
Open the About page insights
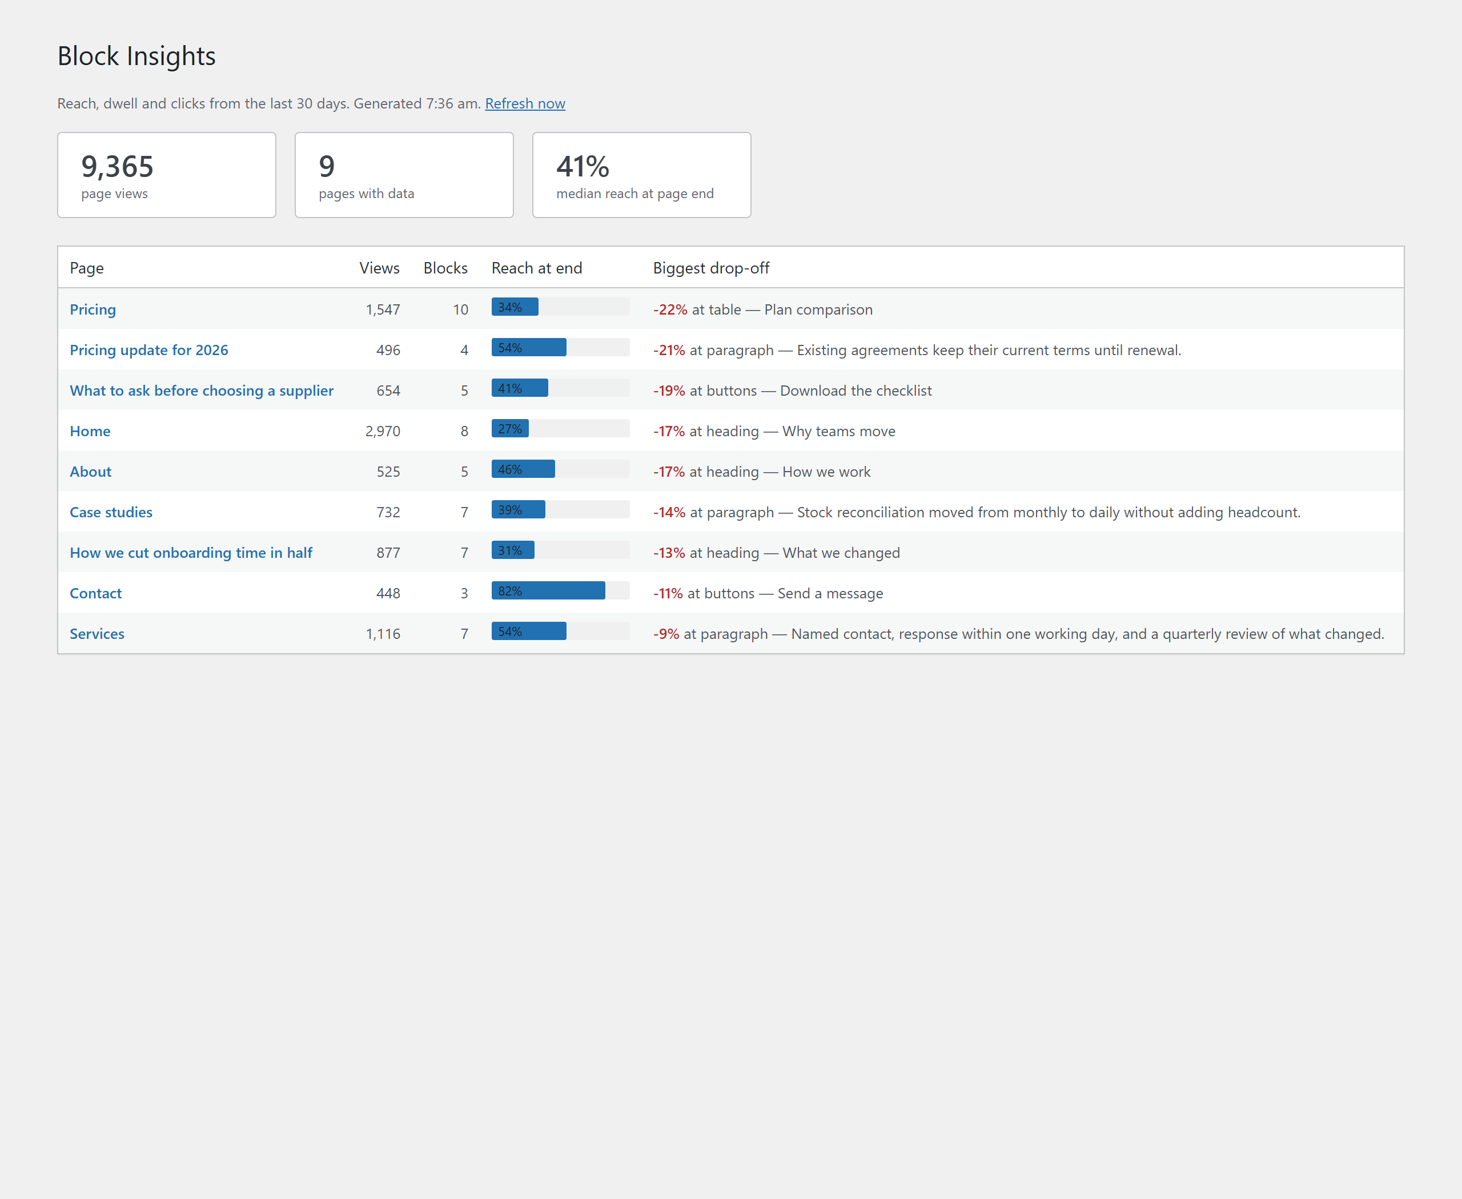[x=90, y=472]
